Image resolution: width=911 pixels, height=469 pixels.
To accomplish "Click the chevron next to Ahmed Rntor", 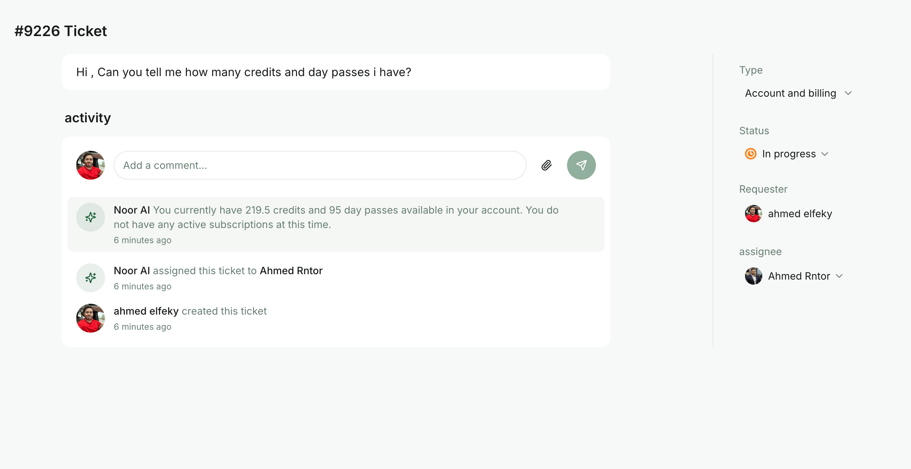I will [839, 276].
